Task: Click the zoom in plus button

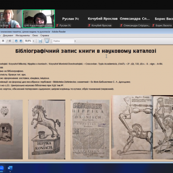Action: click(21, 41)
